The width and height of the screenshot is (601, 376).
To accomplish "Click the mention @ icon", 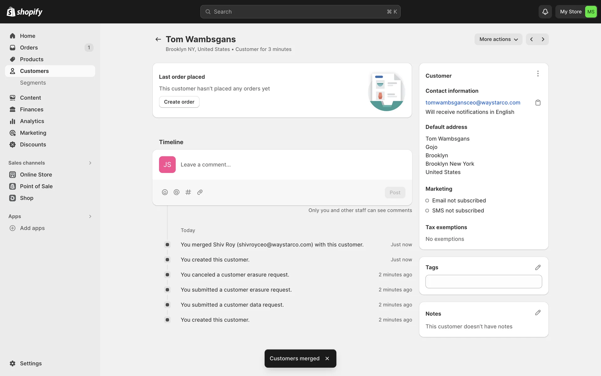I will (x=177, y=192).
